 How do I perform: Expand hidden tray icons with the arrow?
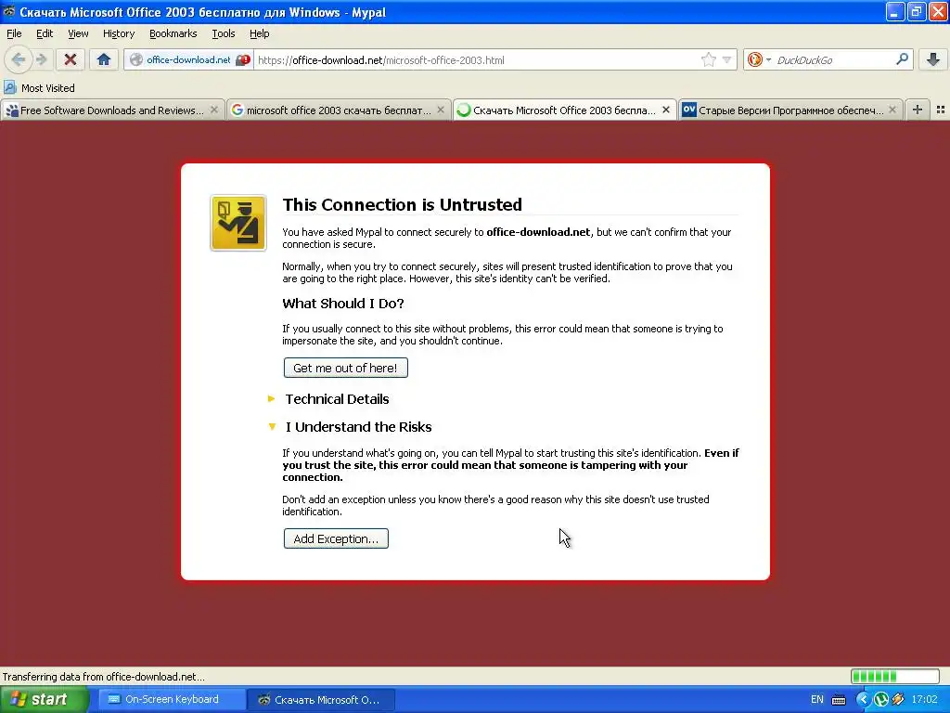tap(863, 700)
